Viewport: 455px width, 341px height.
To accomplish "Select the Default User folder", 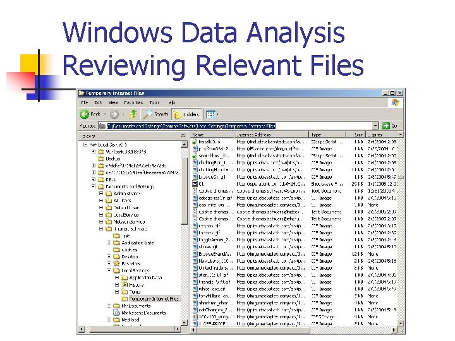I will [x=122, y=208].
